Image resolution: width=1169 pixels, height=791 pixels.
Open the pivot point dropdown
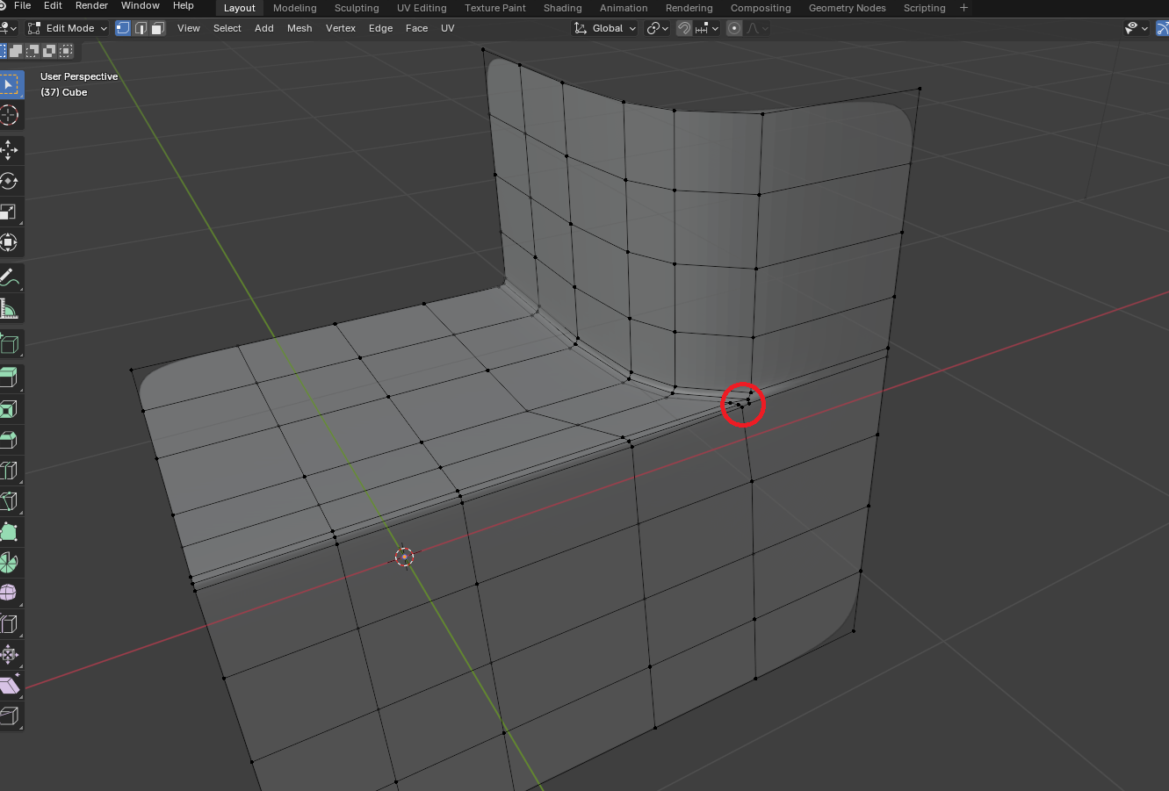click(x=657, y=28)
